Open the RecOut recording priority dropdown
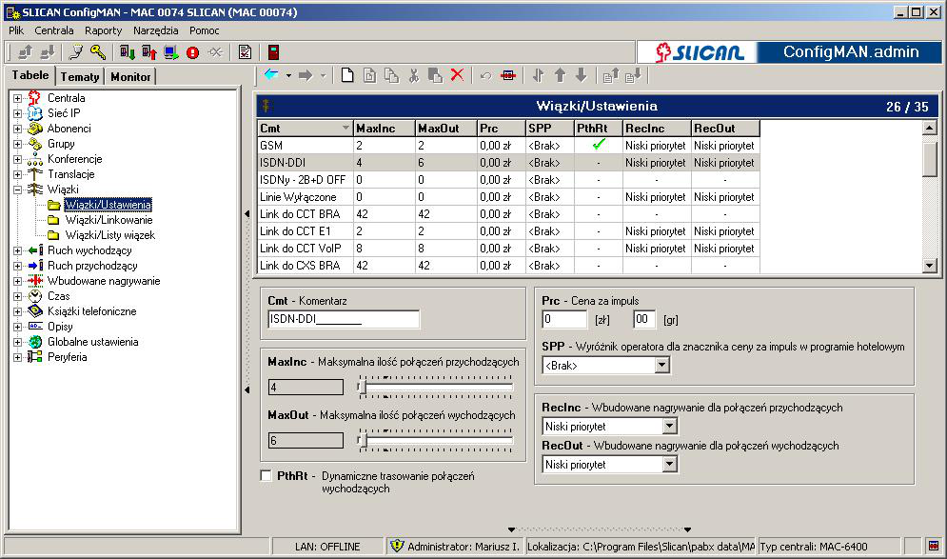This screenshot has height=559, width=947. [669, 464]
